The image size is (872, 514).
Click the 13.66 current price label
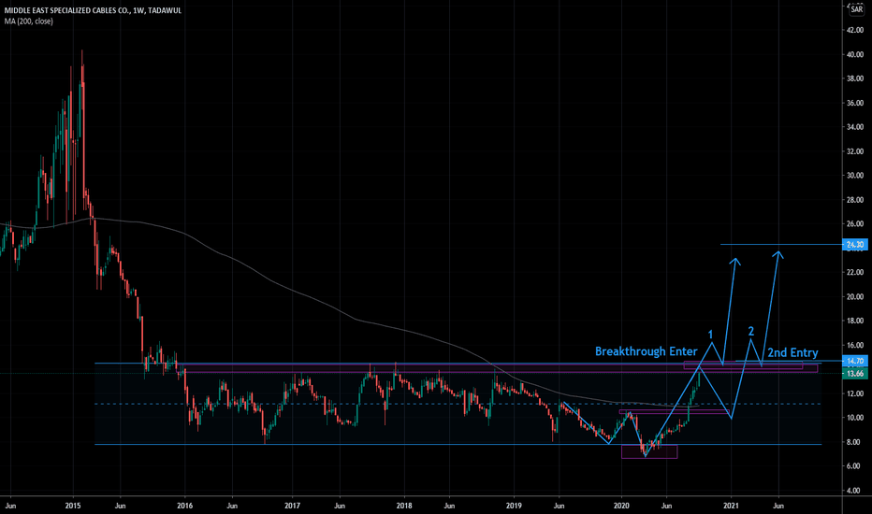[855, 374]
